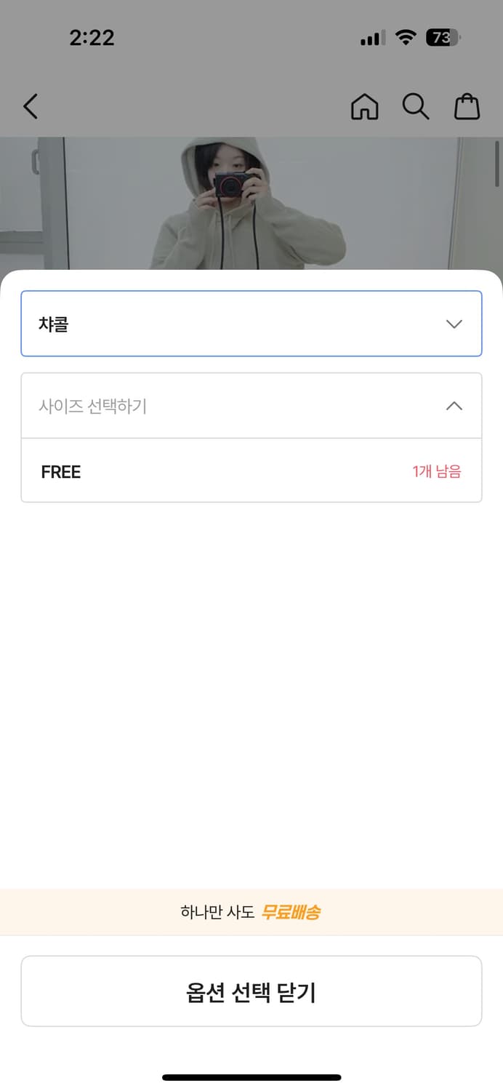503x1091 pixels.
Task: Tap the Wi-Fi icon in the status bar
Action: (x=404, y=38)
